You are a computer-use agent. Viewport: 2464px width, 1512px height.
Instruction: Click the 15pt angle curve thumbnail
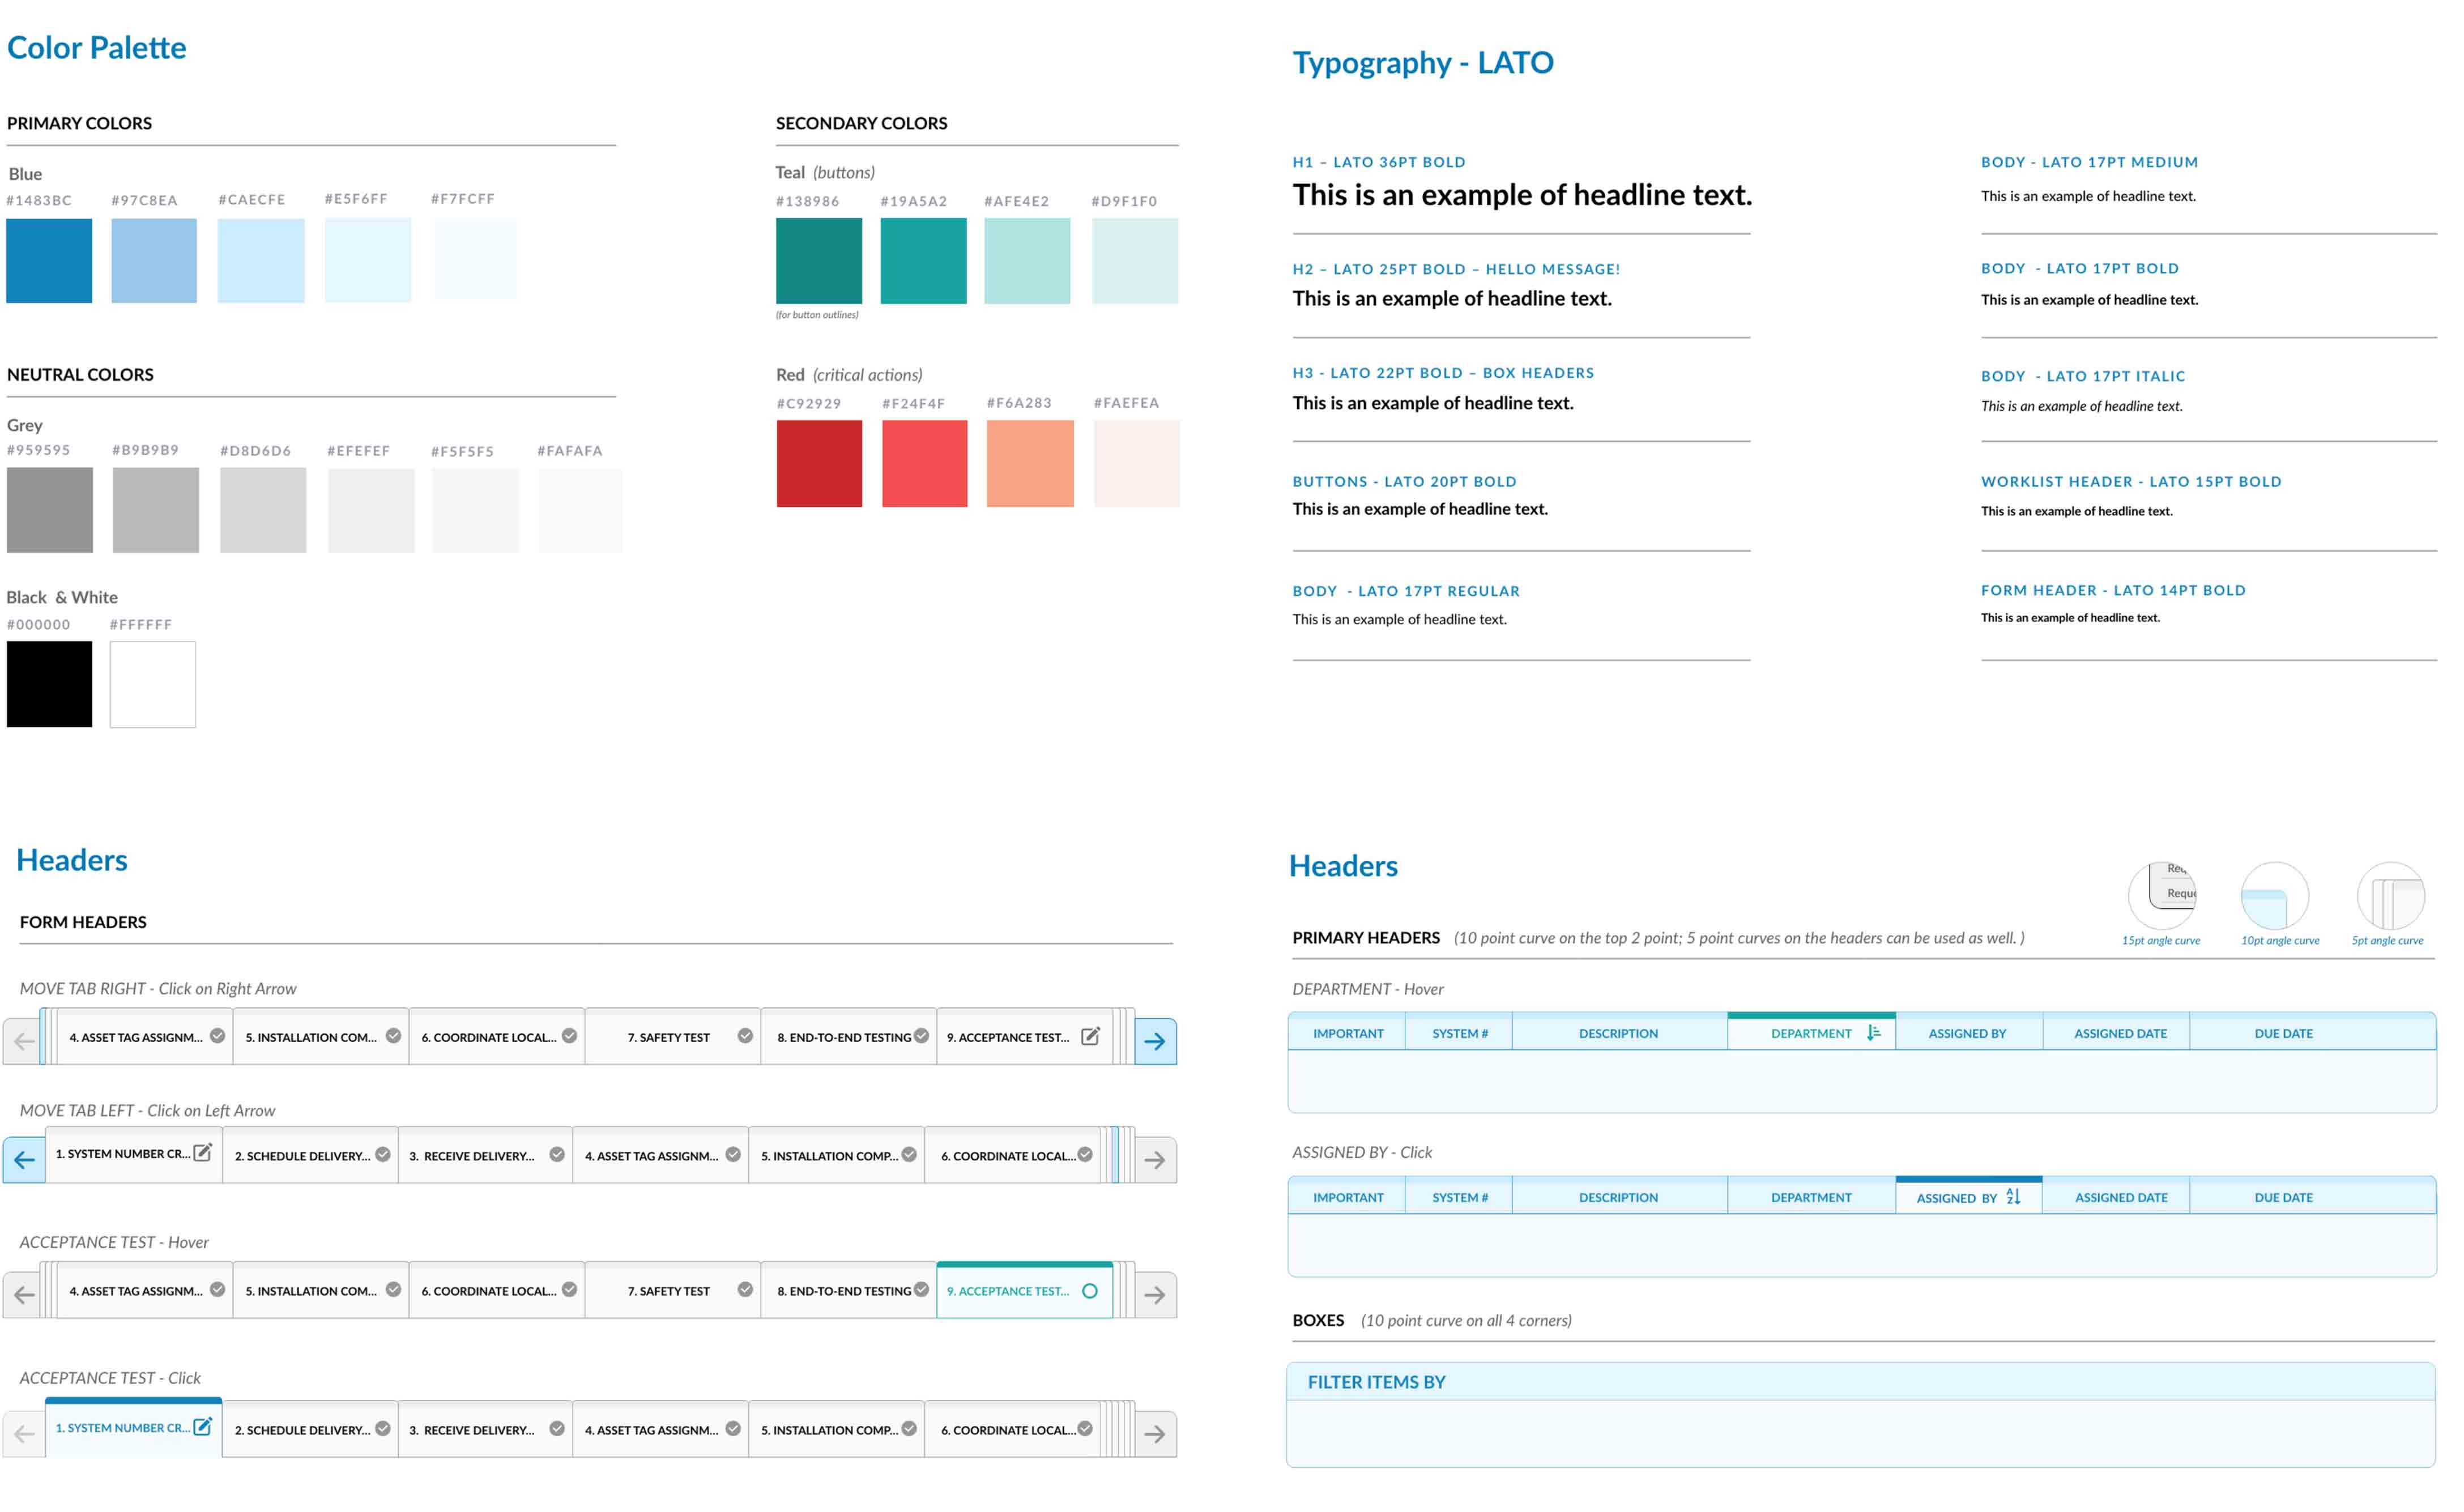[2161, 896]
